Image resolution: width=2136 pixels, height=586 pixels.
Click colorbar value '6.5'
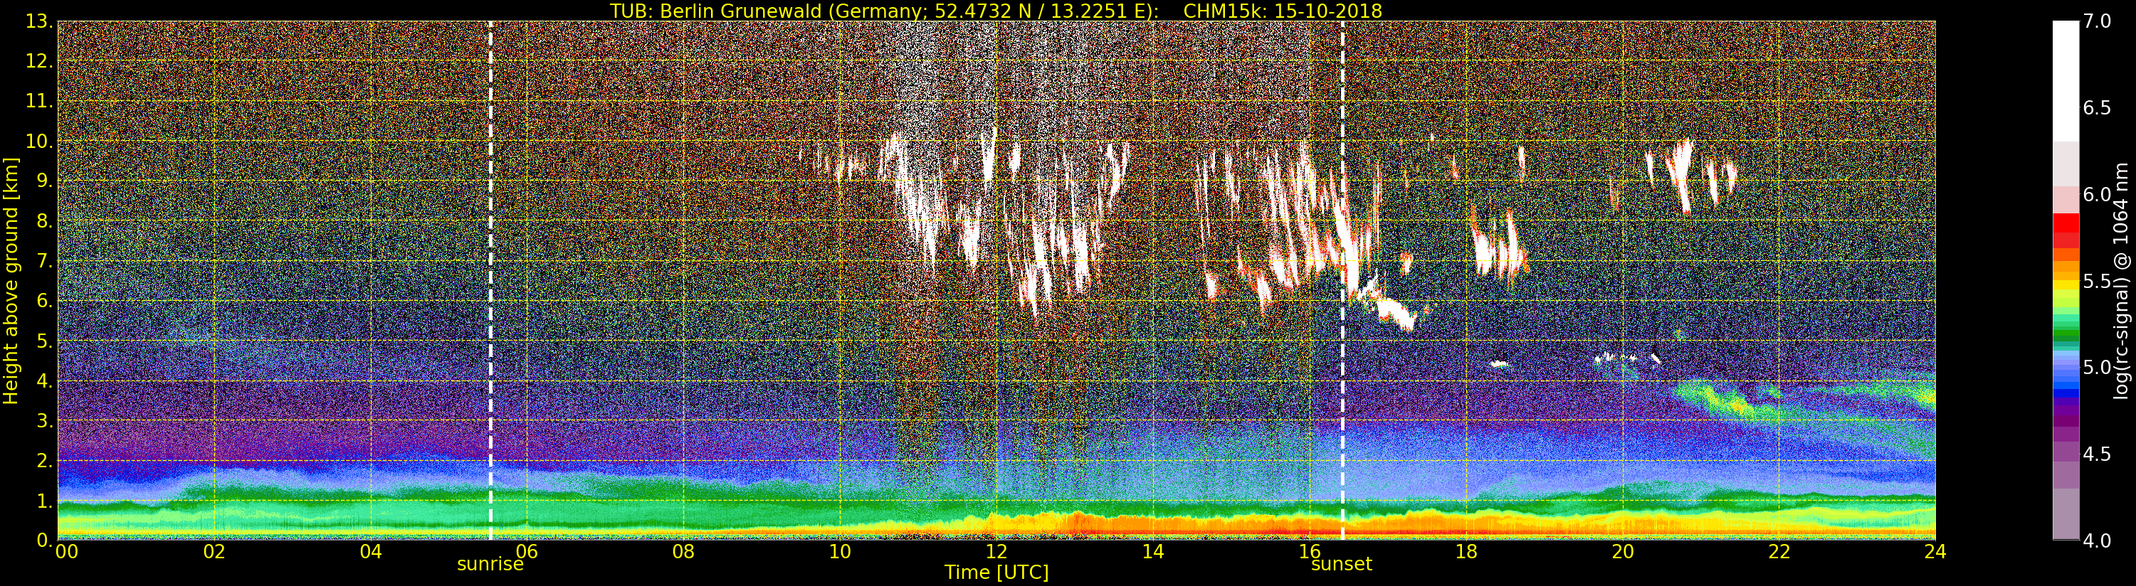click(2097, 108)
